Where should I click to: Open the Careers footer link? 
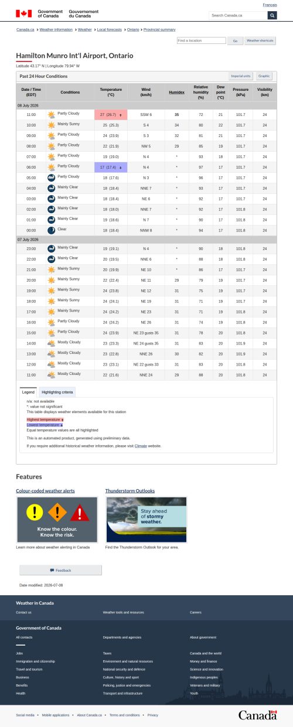[196, 612]
